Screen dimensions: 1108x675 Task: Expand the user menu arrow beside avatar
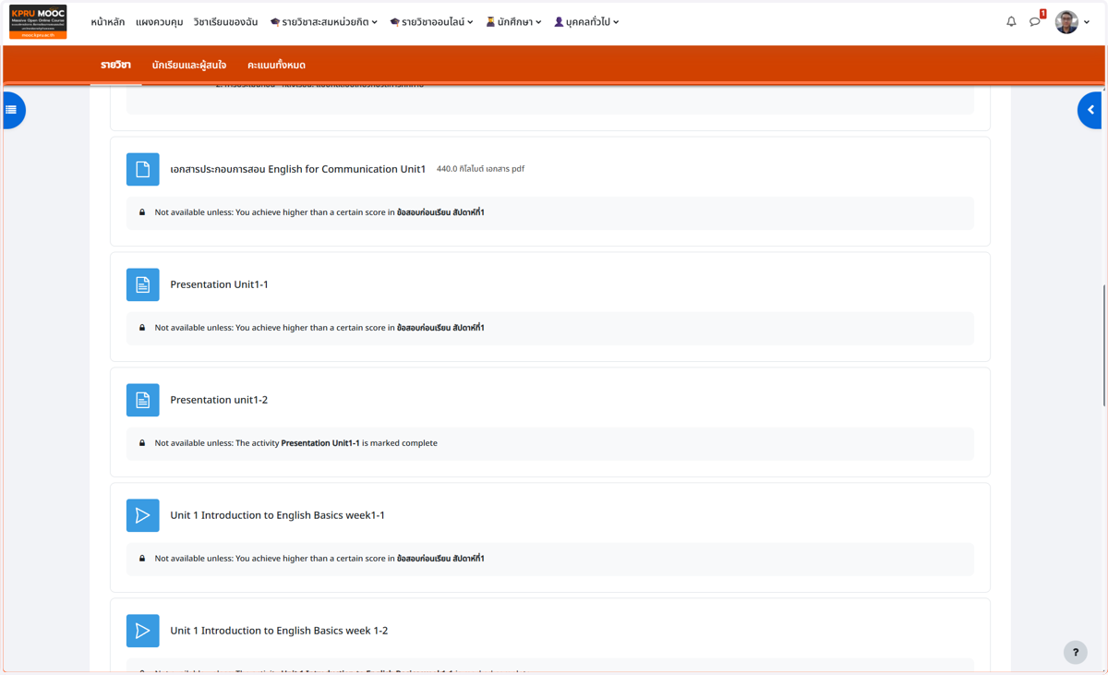tap(1087, 22)
